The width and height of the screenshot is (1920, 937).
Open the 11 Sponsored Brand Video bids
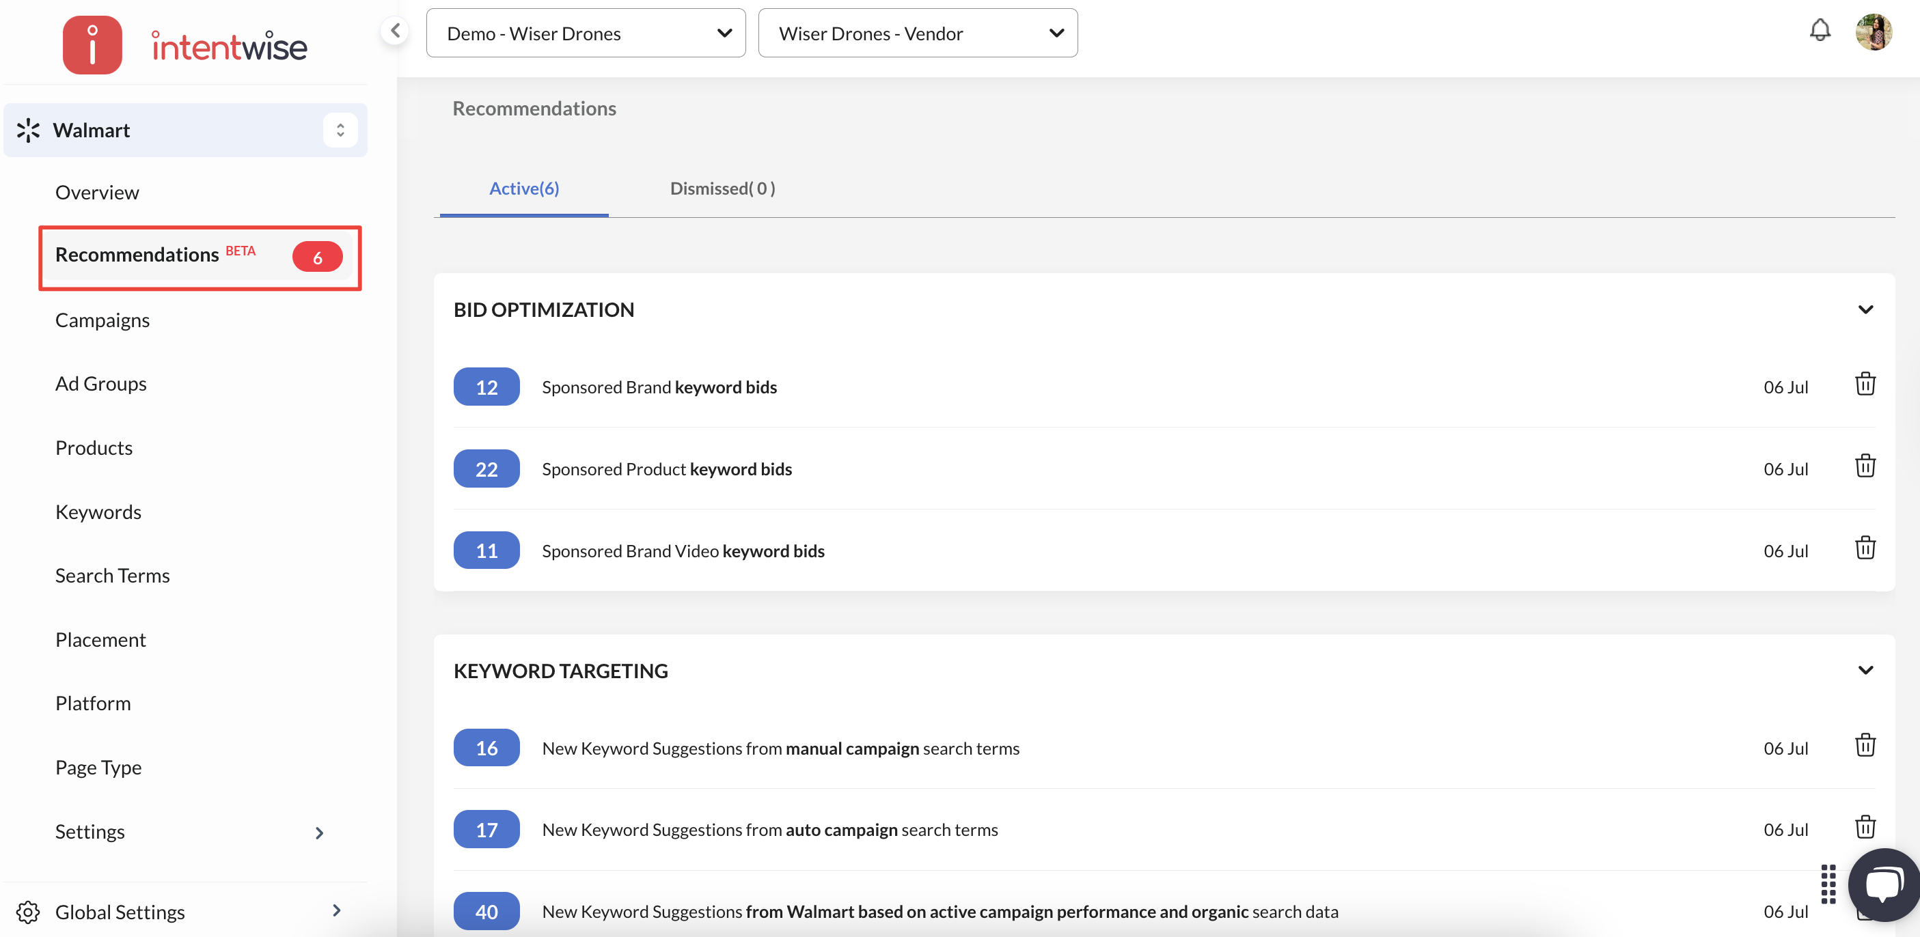tap(486, 550)
